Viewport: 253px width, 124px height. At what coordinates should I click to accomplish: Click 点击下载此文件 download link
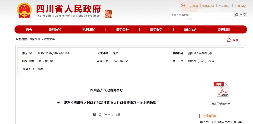tap(221, 104)
